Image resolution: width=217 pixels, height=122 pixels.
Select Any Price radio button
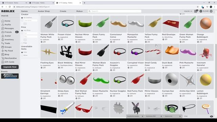coord(22,30)
